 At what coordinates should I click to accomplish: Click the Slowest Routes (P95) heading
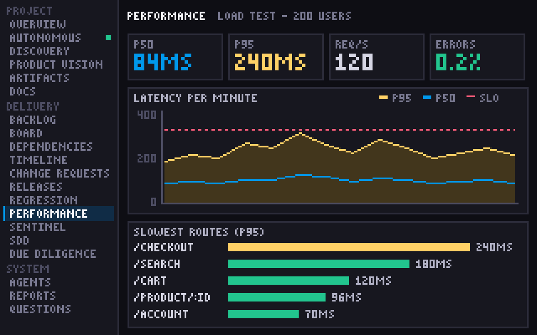click(199, 232)
